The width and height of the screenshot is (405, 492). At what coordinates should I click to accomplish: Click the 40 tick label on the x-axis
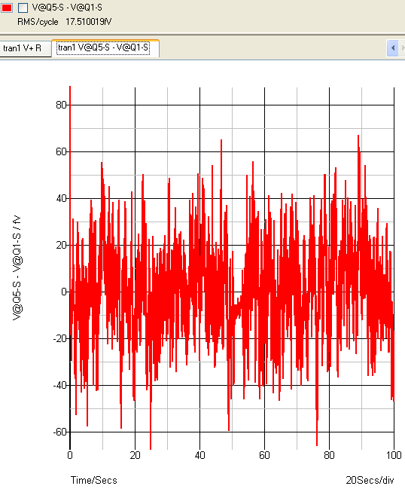coord(199,455)
